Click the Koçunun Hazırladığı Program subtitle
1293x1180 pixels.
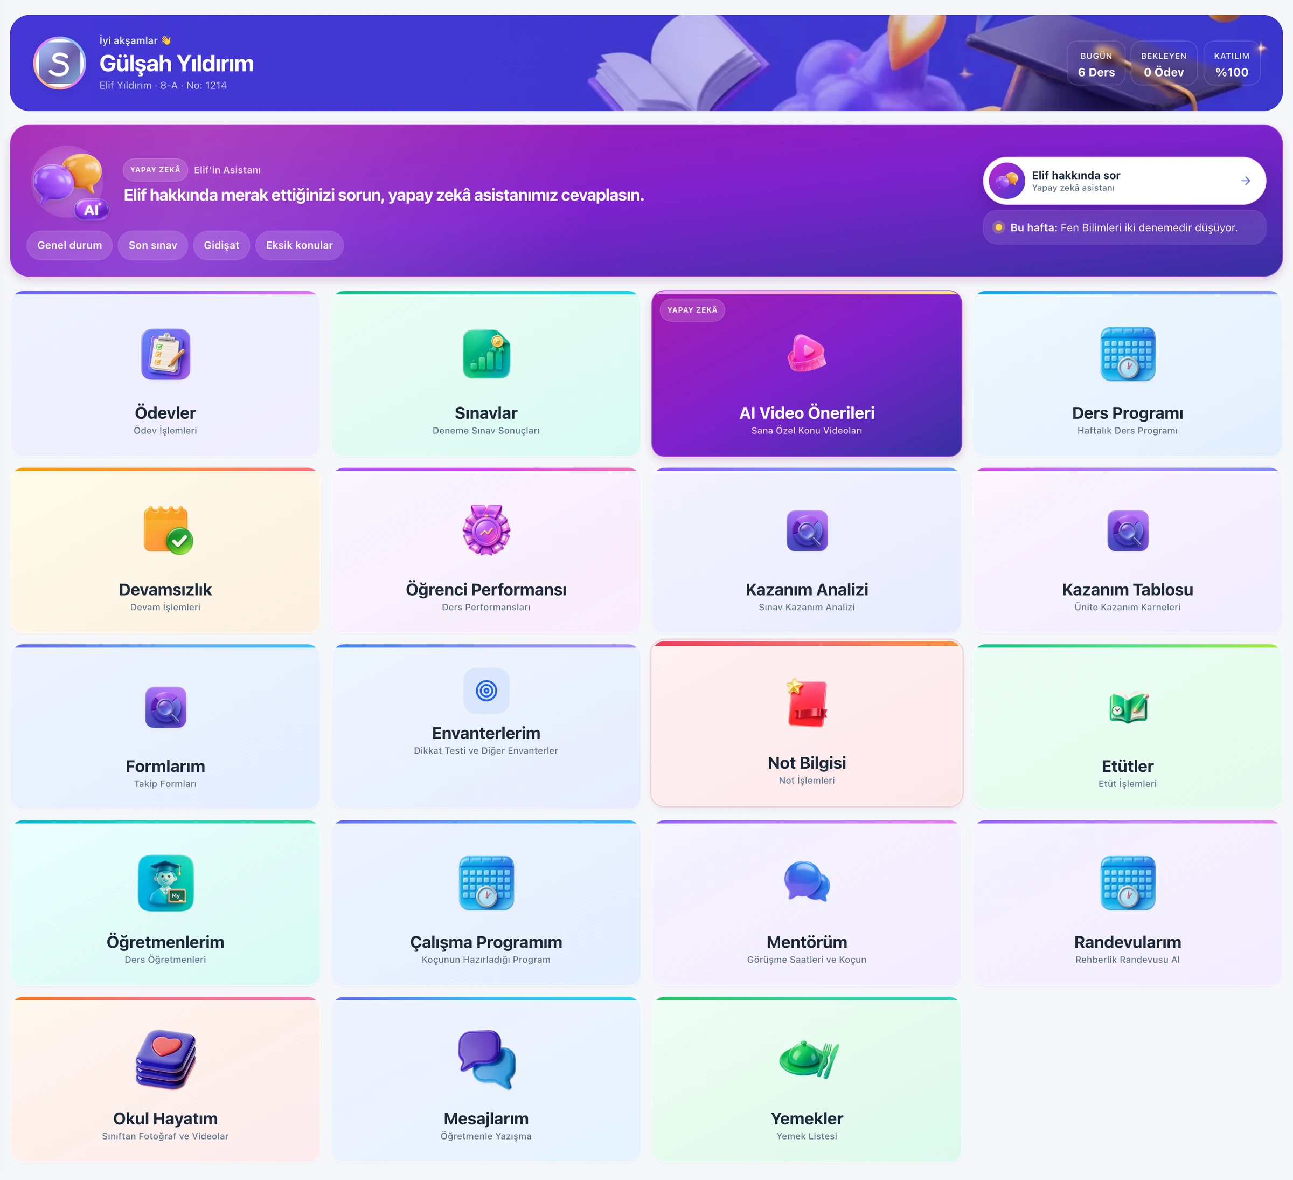[x=486, y=960]
